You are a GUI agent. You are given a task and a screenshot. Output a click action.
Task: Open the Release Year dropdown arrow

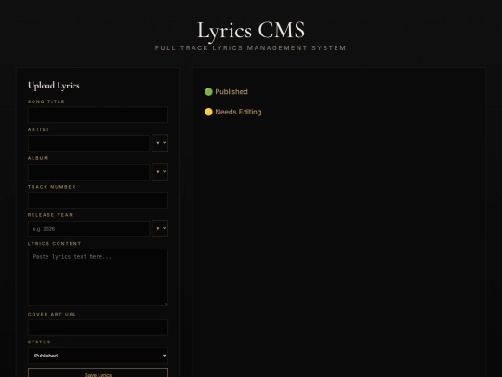pos(160,229)
